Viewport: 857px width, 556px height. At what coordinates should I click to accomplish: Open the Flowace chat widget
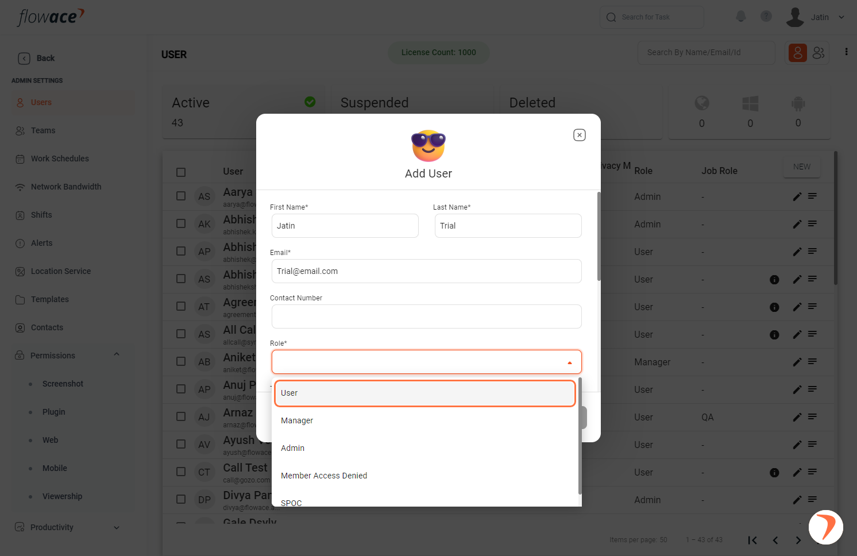[x=826, y=527]
